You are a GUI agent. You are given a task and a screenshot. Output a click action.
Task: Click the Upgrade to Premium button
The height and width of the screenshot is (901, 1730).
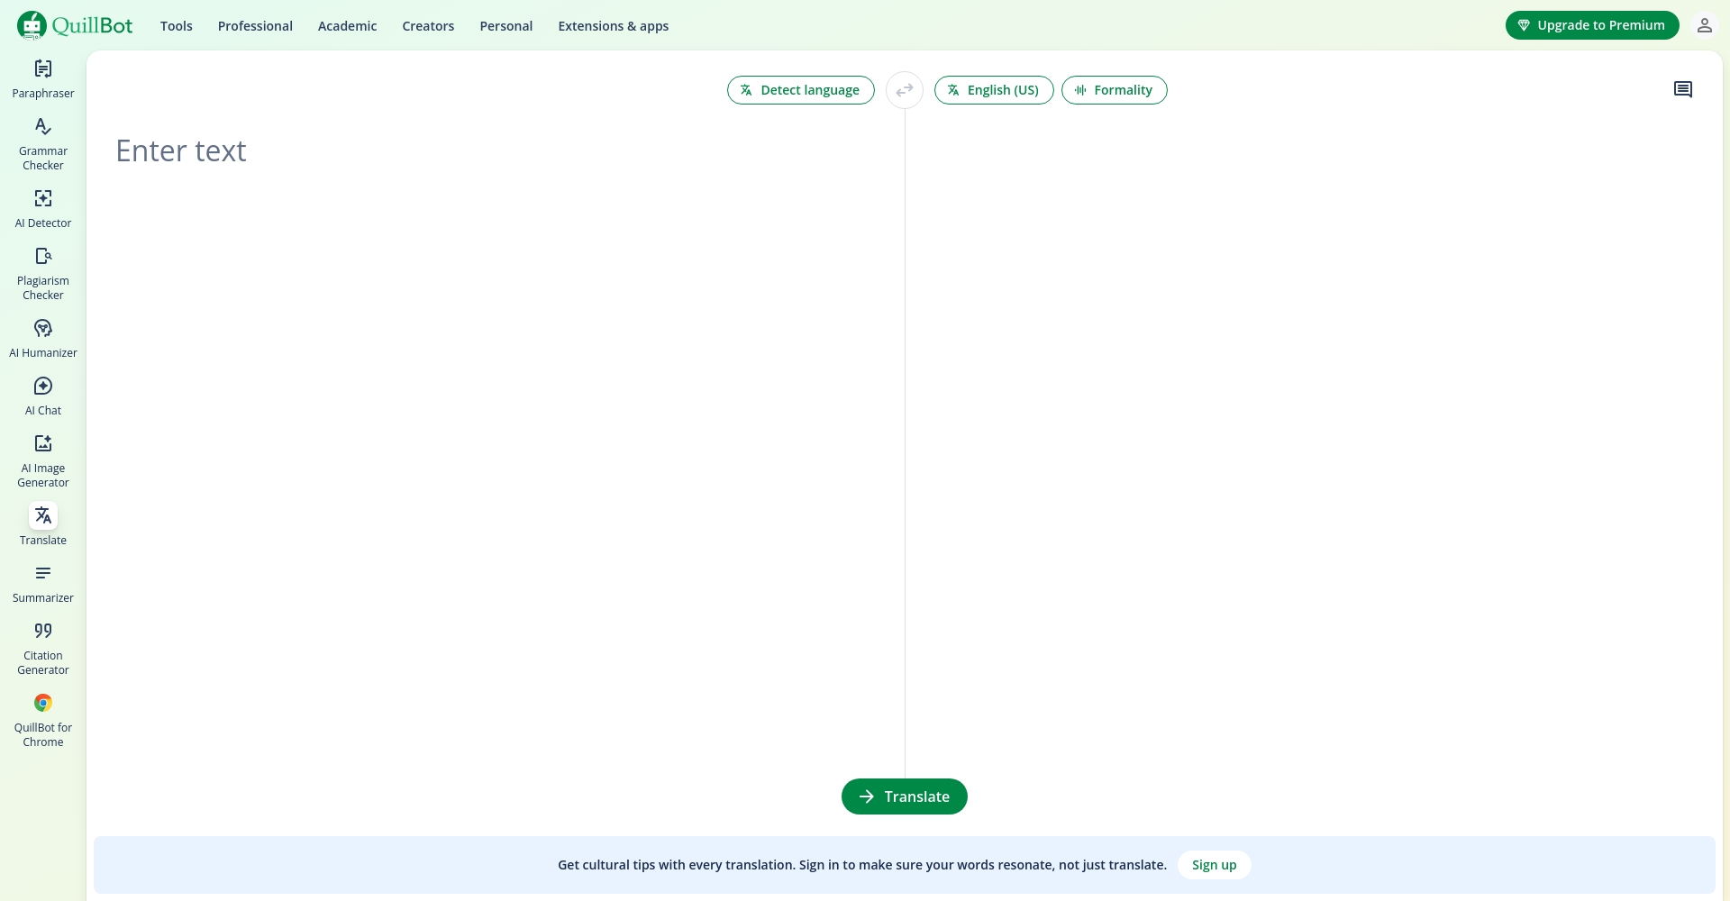tap(1591, 25)
